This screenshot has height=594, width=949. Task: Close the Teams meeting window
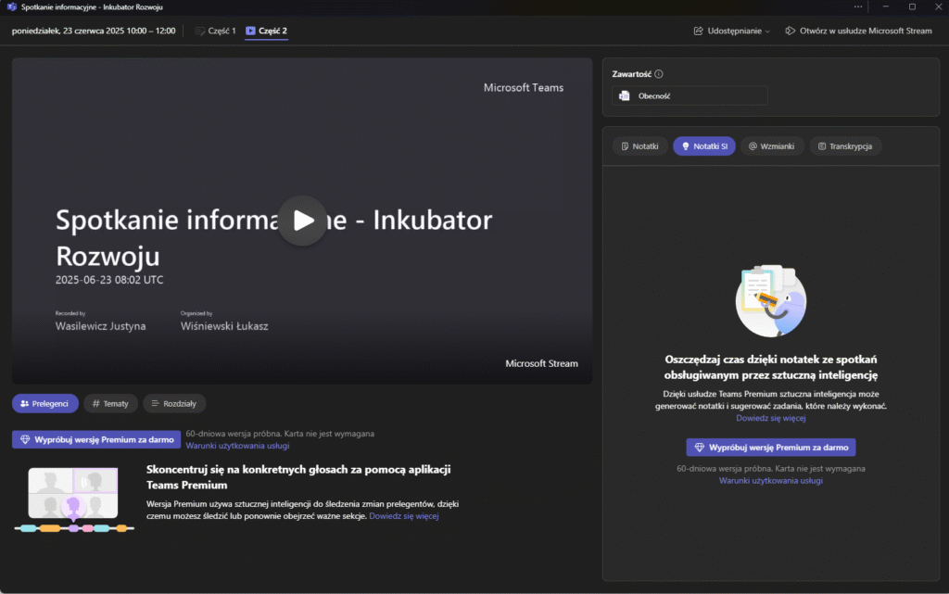tap(938, 6)
